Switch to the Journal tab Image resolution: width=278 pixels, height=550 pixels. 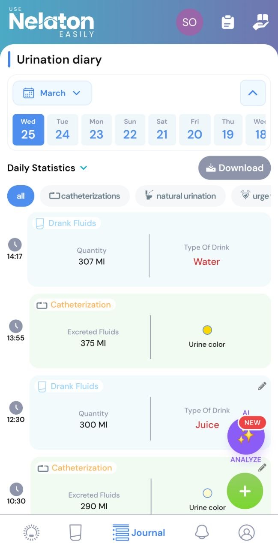point(138,532)
